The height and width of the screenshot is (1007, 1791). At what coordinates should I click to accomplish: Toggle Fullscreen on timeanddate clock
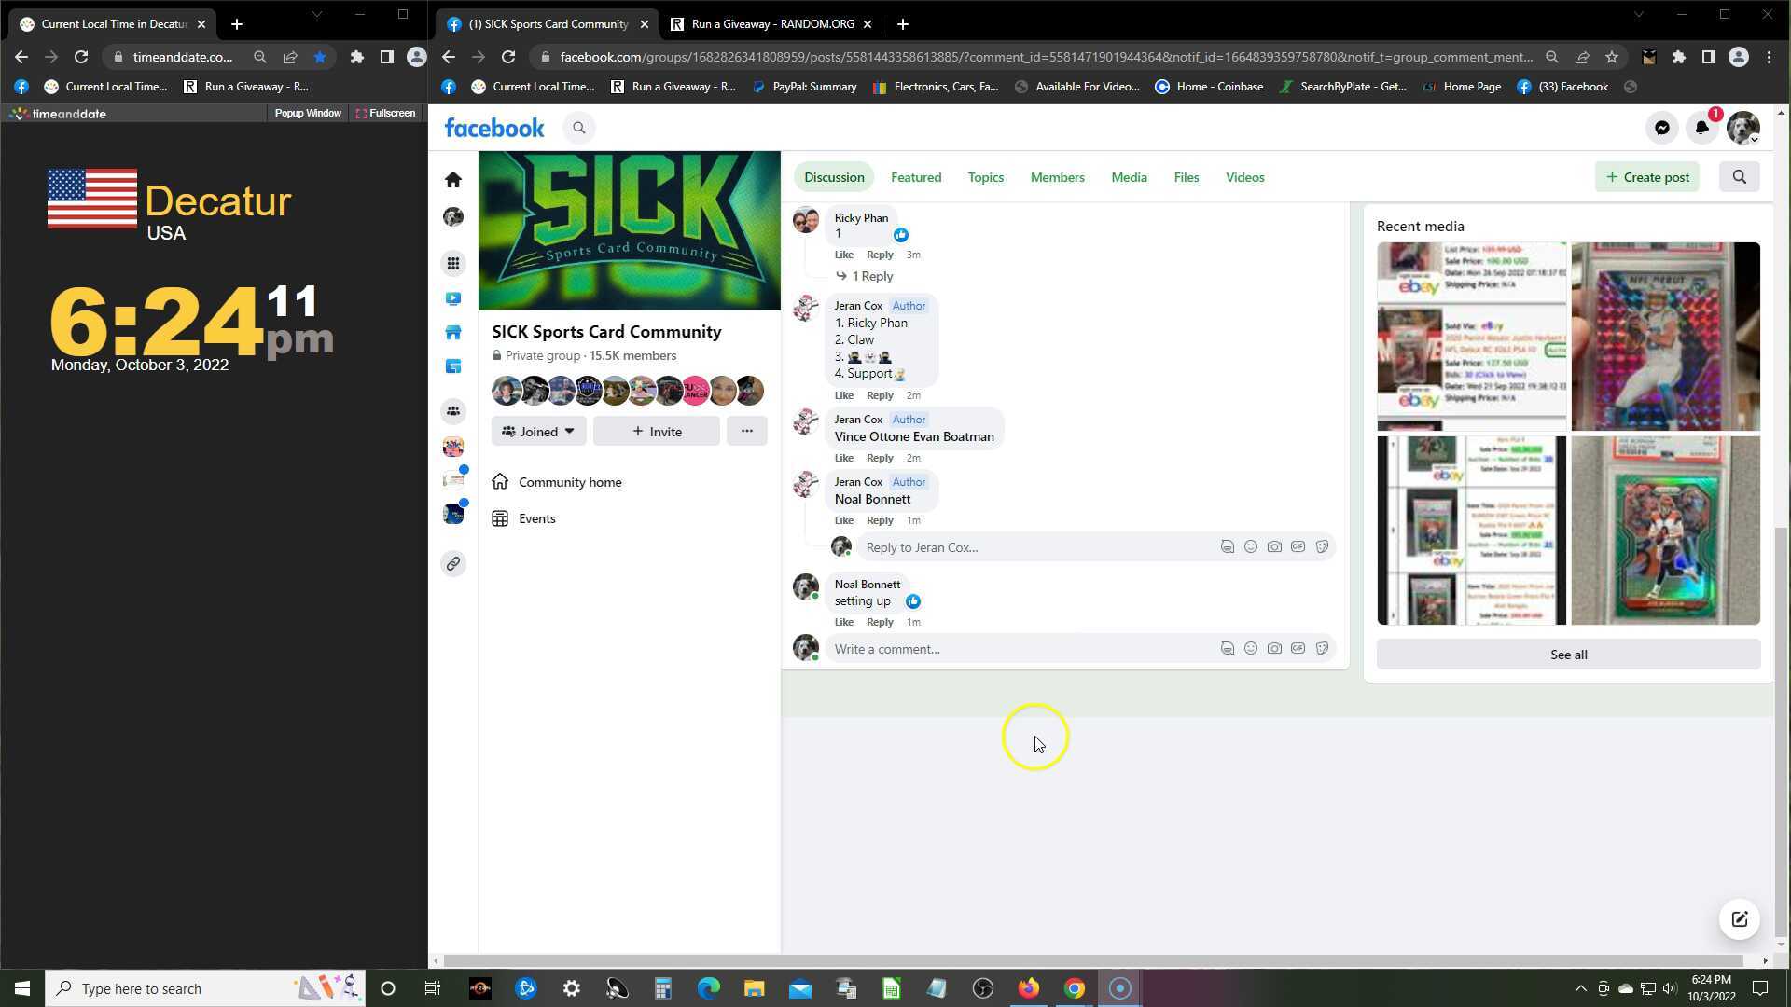[385, 113]
